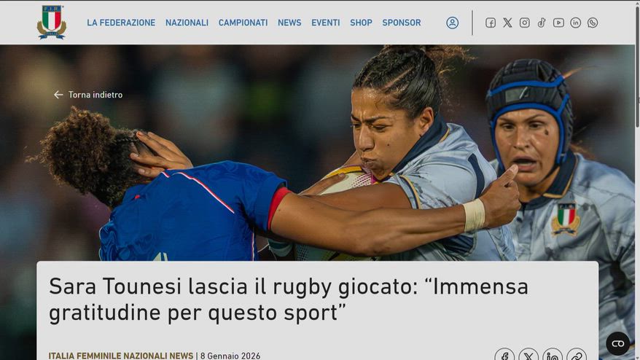Image resolution: width=640 pixels, height=360 pixels.
Task: Open the X (Twitter) header icon
Action: [x=507, y=23]
